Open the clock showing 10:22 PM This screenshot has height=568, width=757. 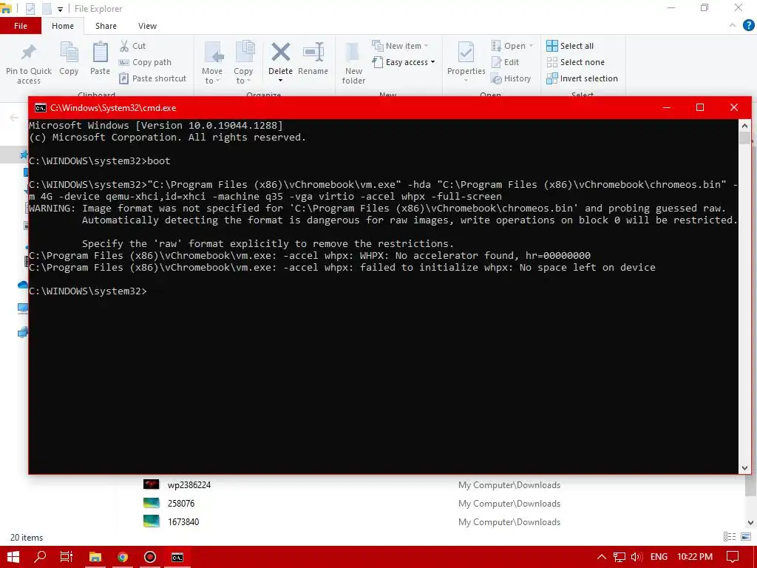695,557
